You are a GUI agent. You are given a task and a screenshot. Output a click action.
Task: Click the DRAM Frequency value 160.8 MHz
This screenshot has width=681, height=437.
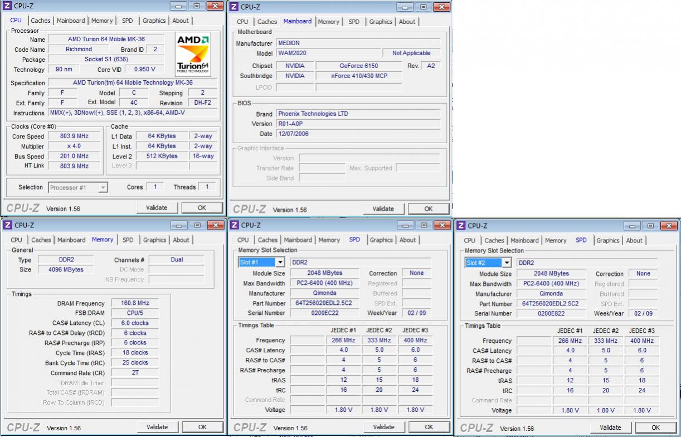(x=135, y=303)
